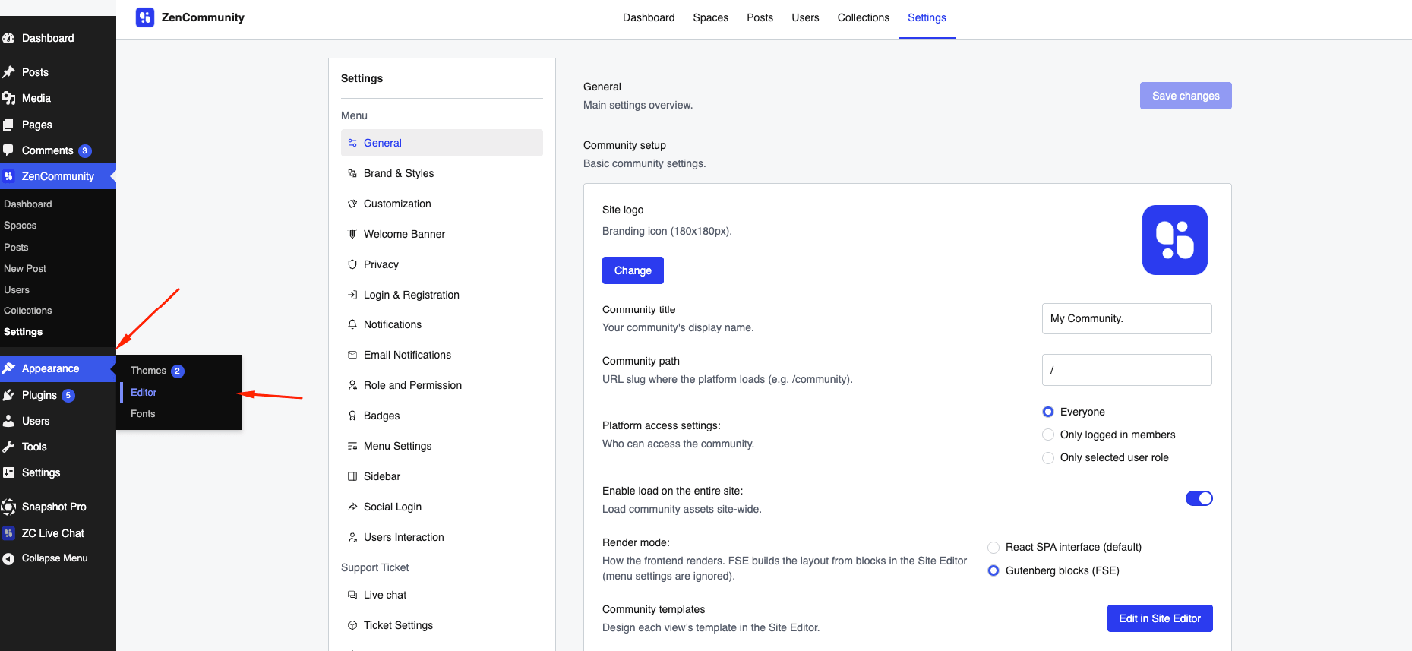Open Ticket Settings in Support Ticket section
The width and height of the screenshot is (1412, 651).
442,625
